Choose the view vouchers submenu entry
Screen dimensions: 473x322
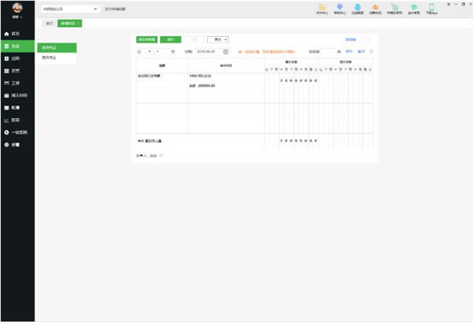57,57
